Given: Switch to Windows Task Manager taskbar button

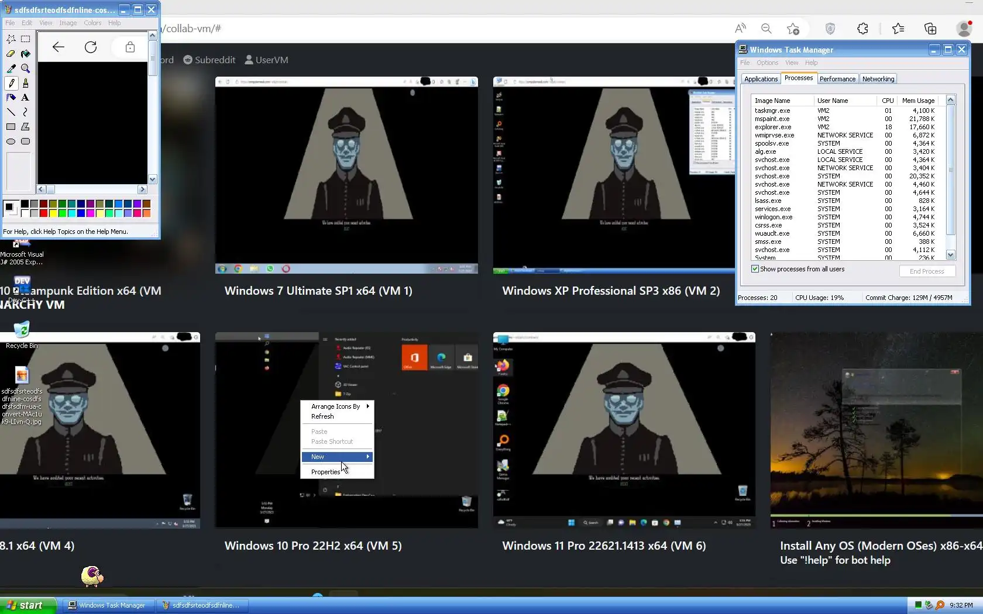Looking at the screenshot, I should [x=107, y=605].
